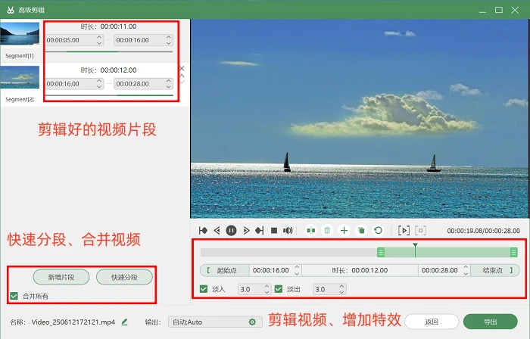This screenshot has height=339, width=530.
Task: Click the green 导出 export button
Action: point(490,322)
